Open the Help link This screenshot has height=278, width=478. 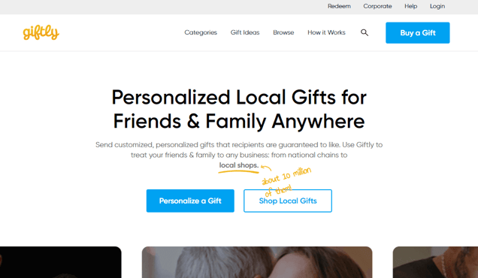click(x=410, y=6)
